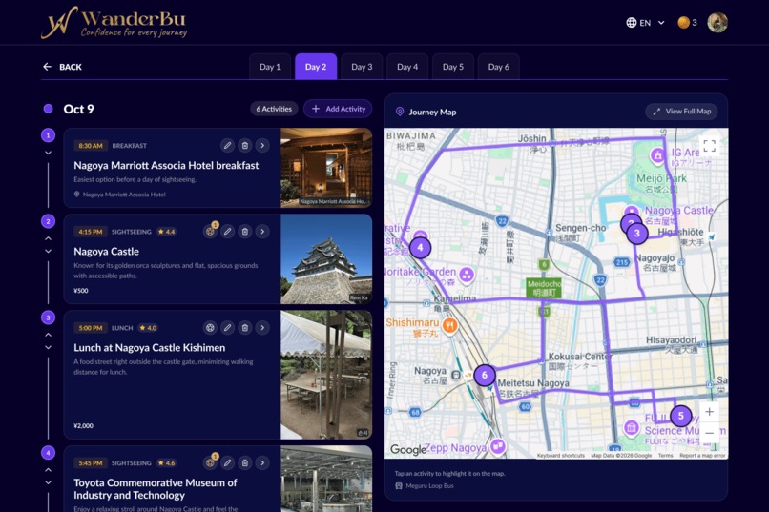Select the Day 2 tab

[x=316, y=67]
